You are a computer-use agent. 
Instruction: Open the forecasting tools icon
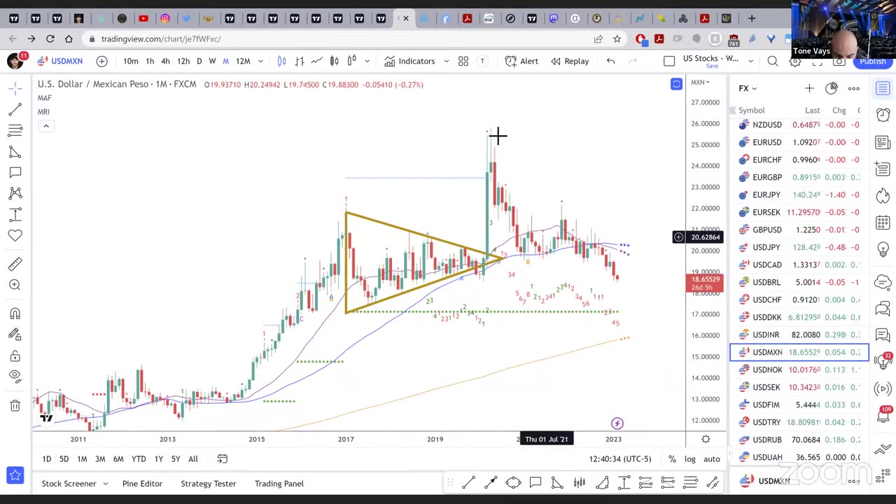[15, 215]
